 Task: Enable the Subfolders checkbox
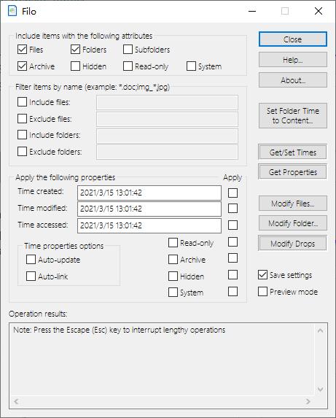click(128, 50)
